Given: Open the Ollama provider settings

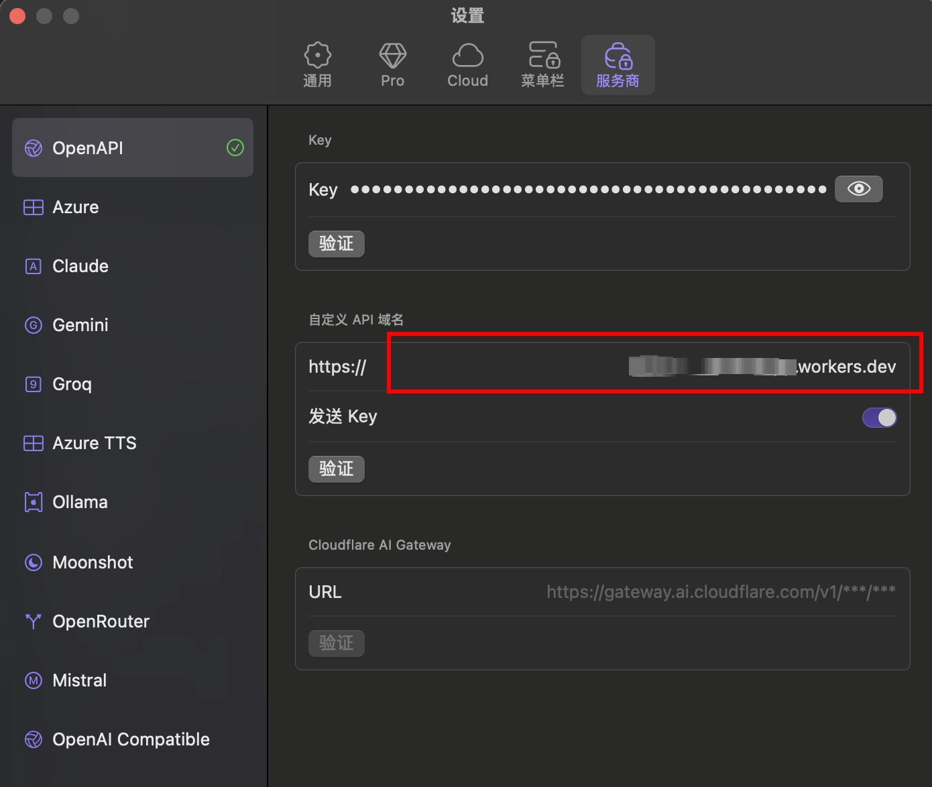Looking at the screenshot, I should pyautogui.click(x=133, y=502).
